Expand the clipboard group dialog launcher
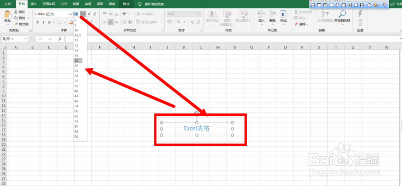402x186 pixels. (31, 31)
